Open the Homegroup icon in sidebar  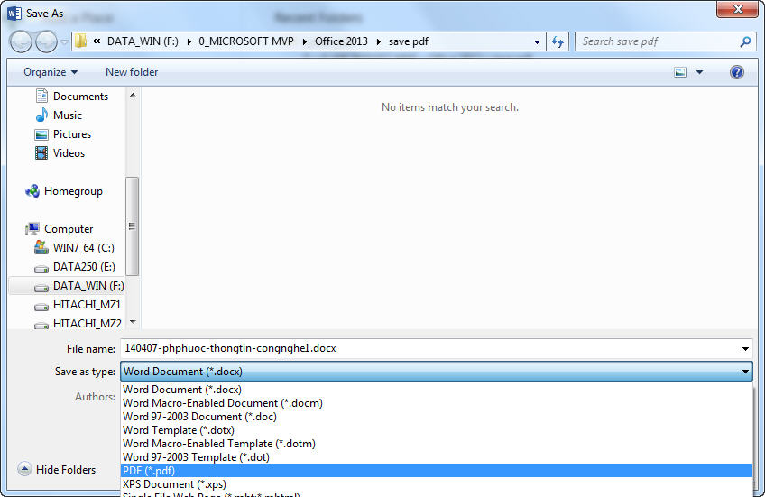pos(32,191)
